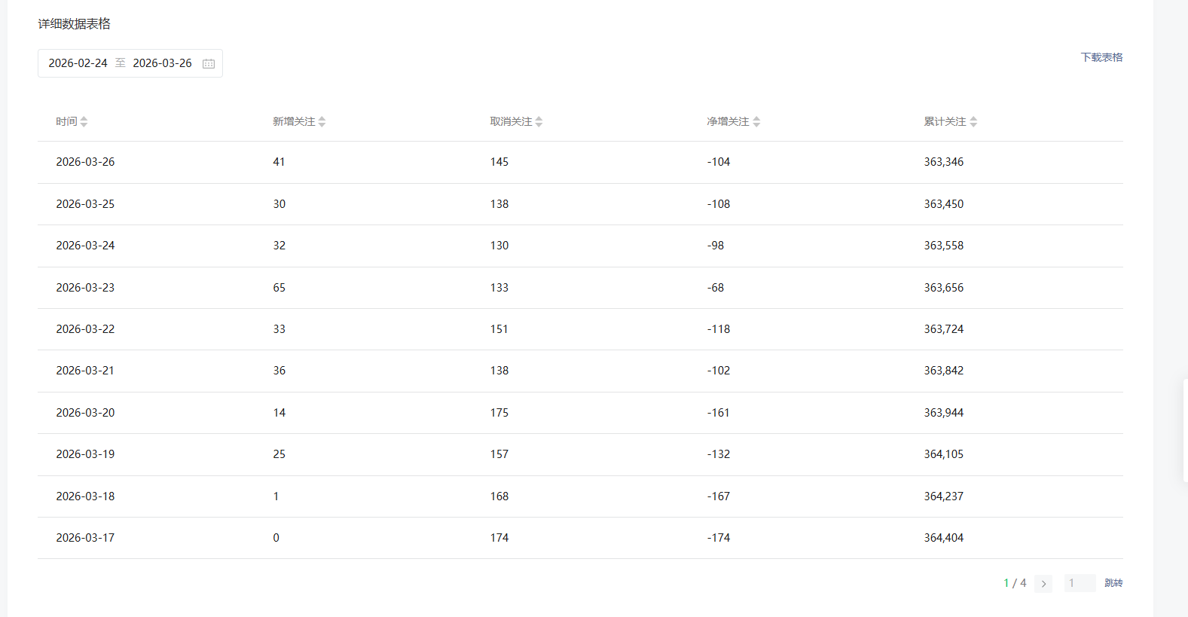Edit end date 2026-03-26 field
The height and width of the screenshot is (617, 1188).
tap(162, 63)
